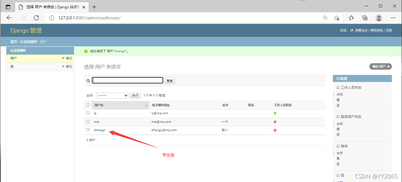Click 注销 logout link

coord(389,30)
